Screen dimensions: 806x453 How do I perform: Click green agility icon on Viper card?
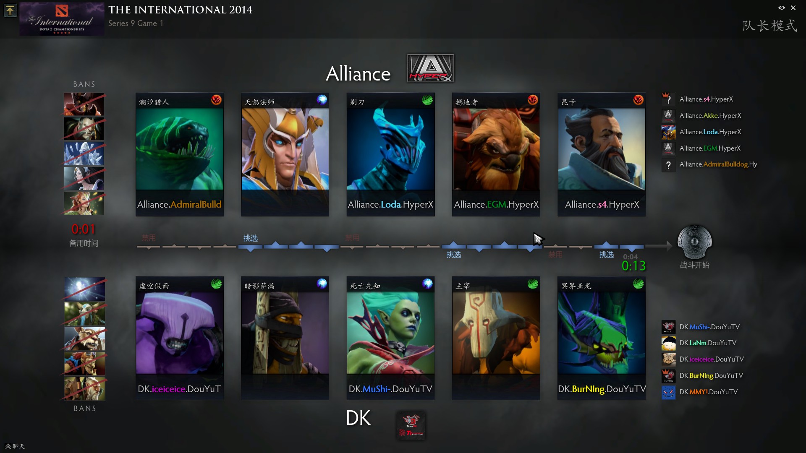click(638, 284)
